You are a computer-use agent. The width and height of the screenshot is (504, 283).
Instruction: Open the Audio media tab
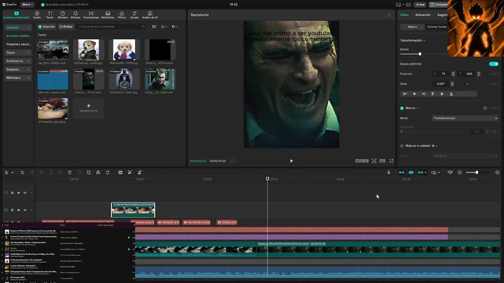(x=37, y=15)
